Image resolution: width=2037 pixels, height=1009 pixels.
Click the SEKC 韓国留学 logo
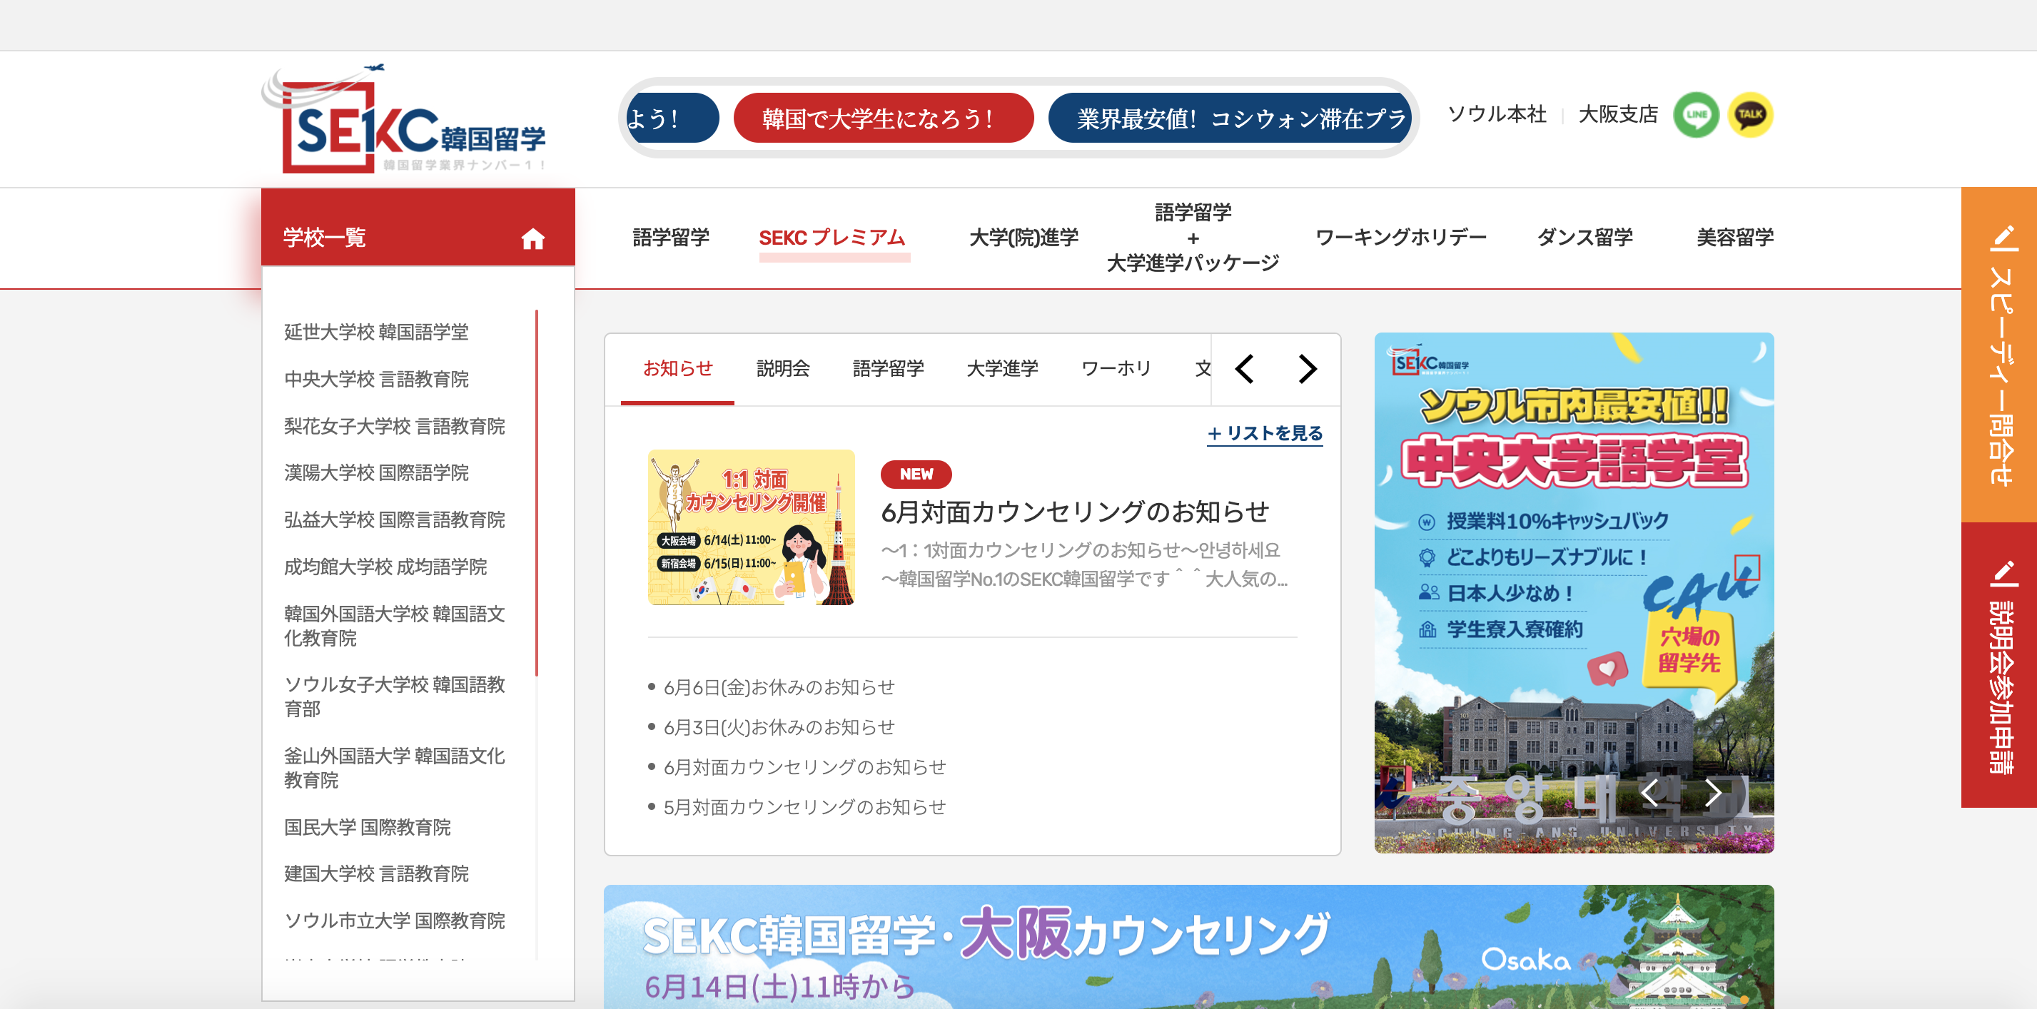(404, 119)
